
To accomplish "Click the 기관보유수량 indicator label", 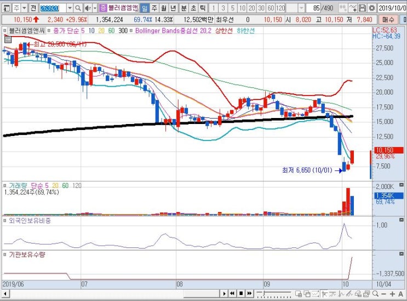I will pyautogui.click(x=27, y=255).
